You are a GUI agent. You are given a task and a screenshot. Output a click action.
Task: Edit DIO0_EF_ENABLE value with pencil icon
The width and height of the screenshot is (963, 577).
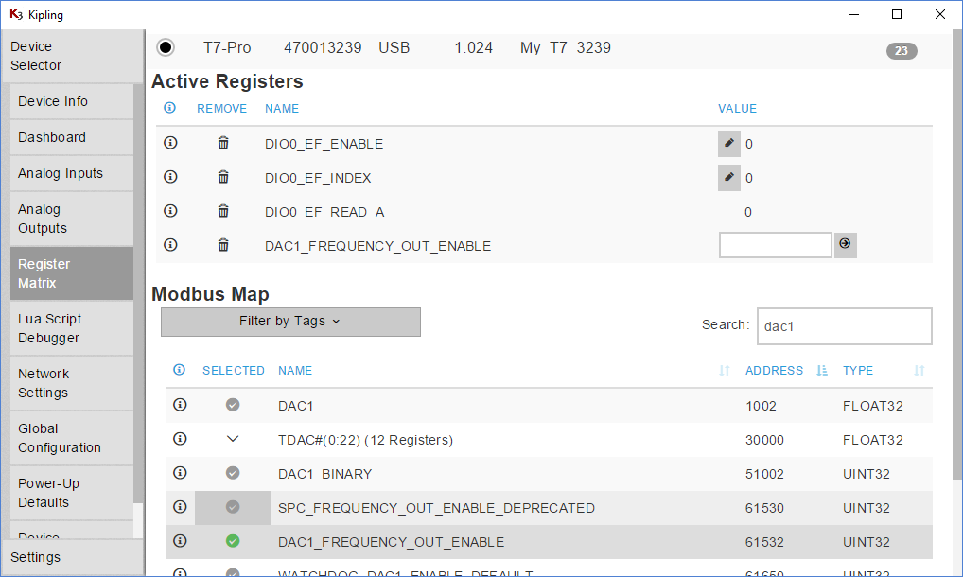pyautogui.click(x=728, y=144)
